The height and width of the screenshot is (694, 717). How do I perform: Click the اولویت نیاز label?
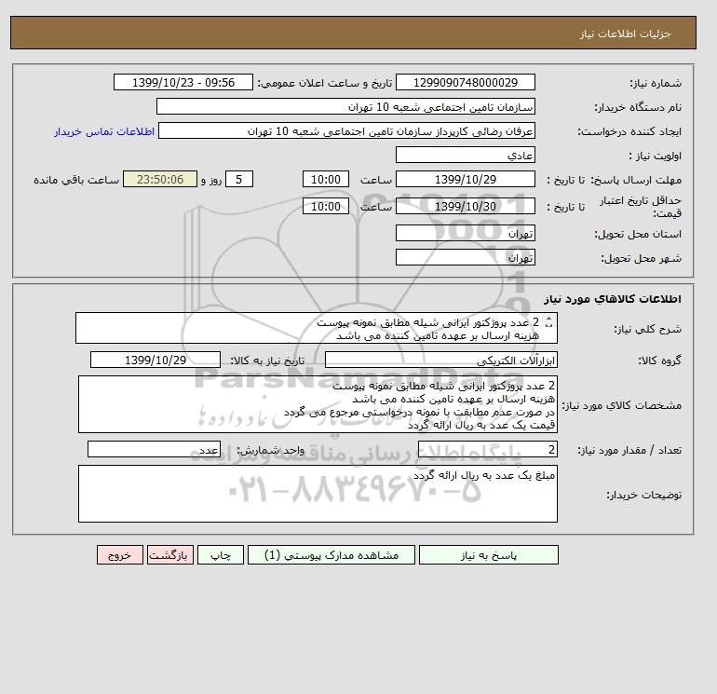[656, 156]
